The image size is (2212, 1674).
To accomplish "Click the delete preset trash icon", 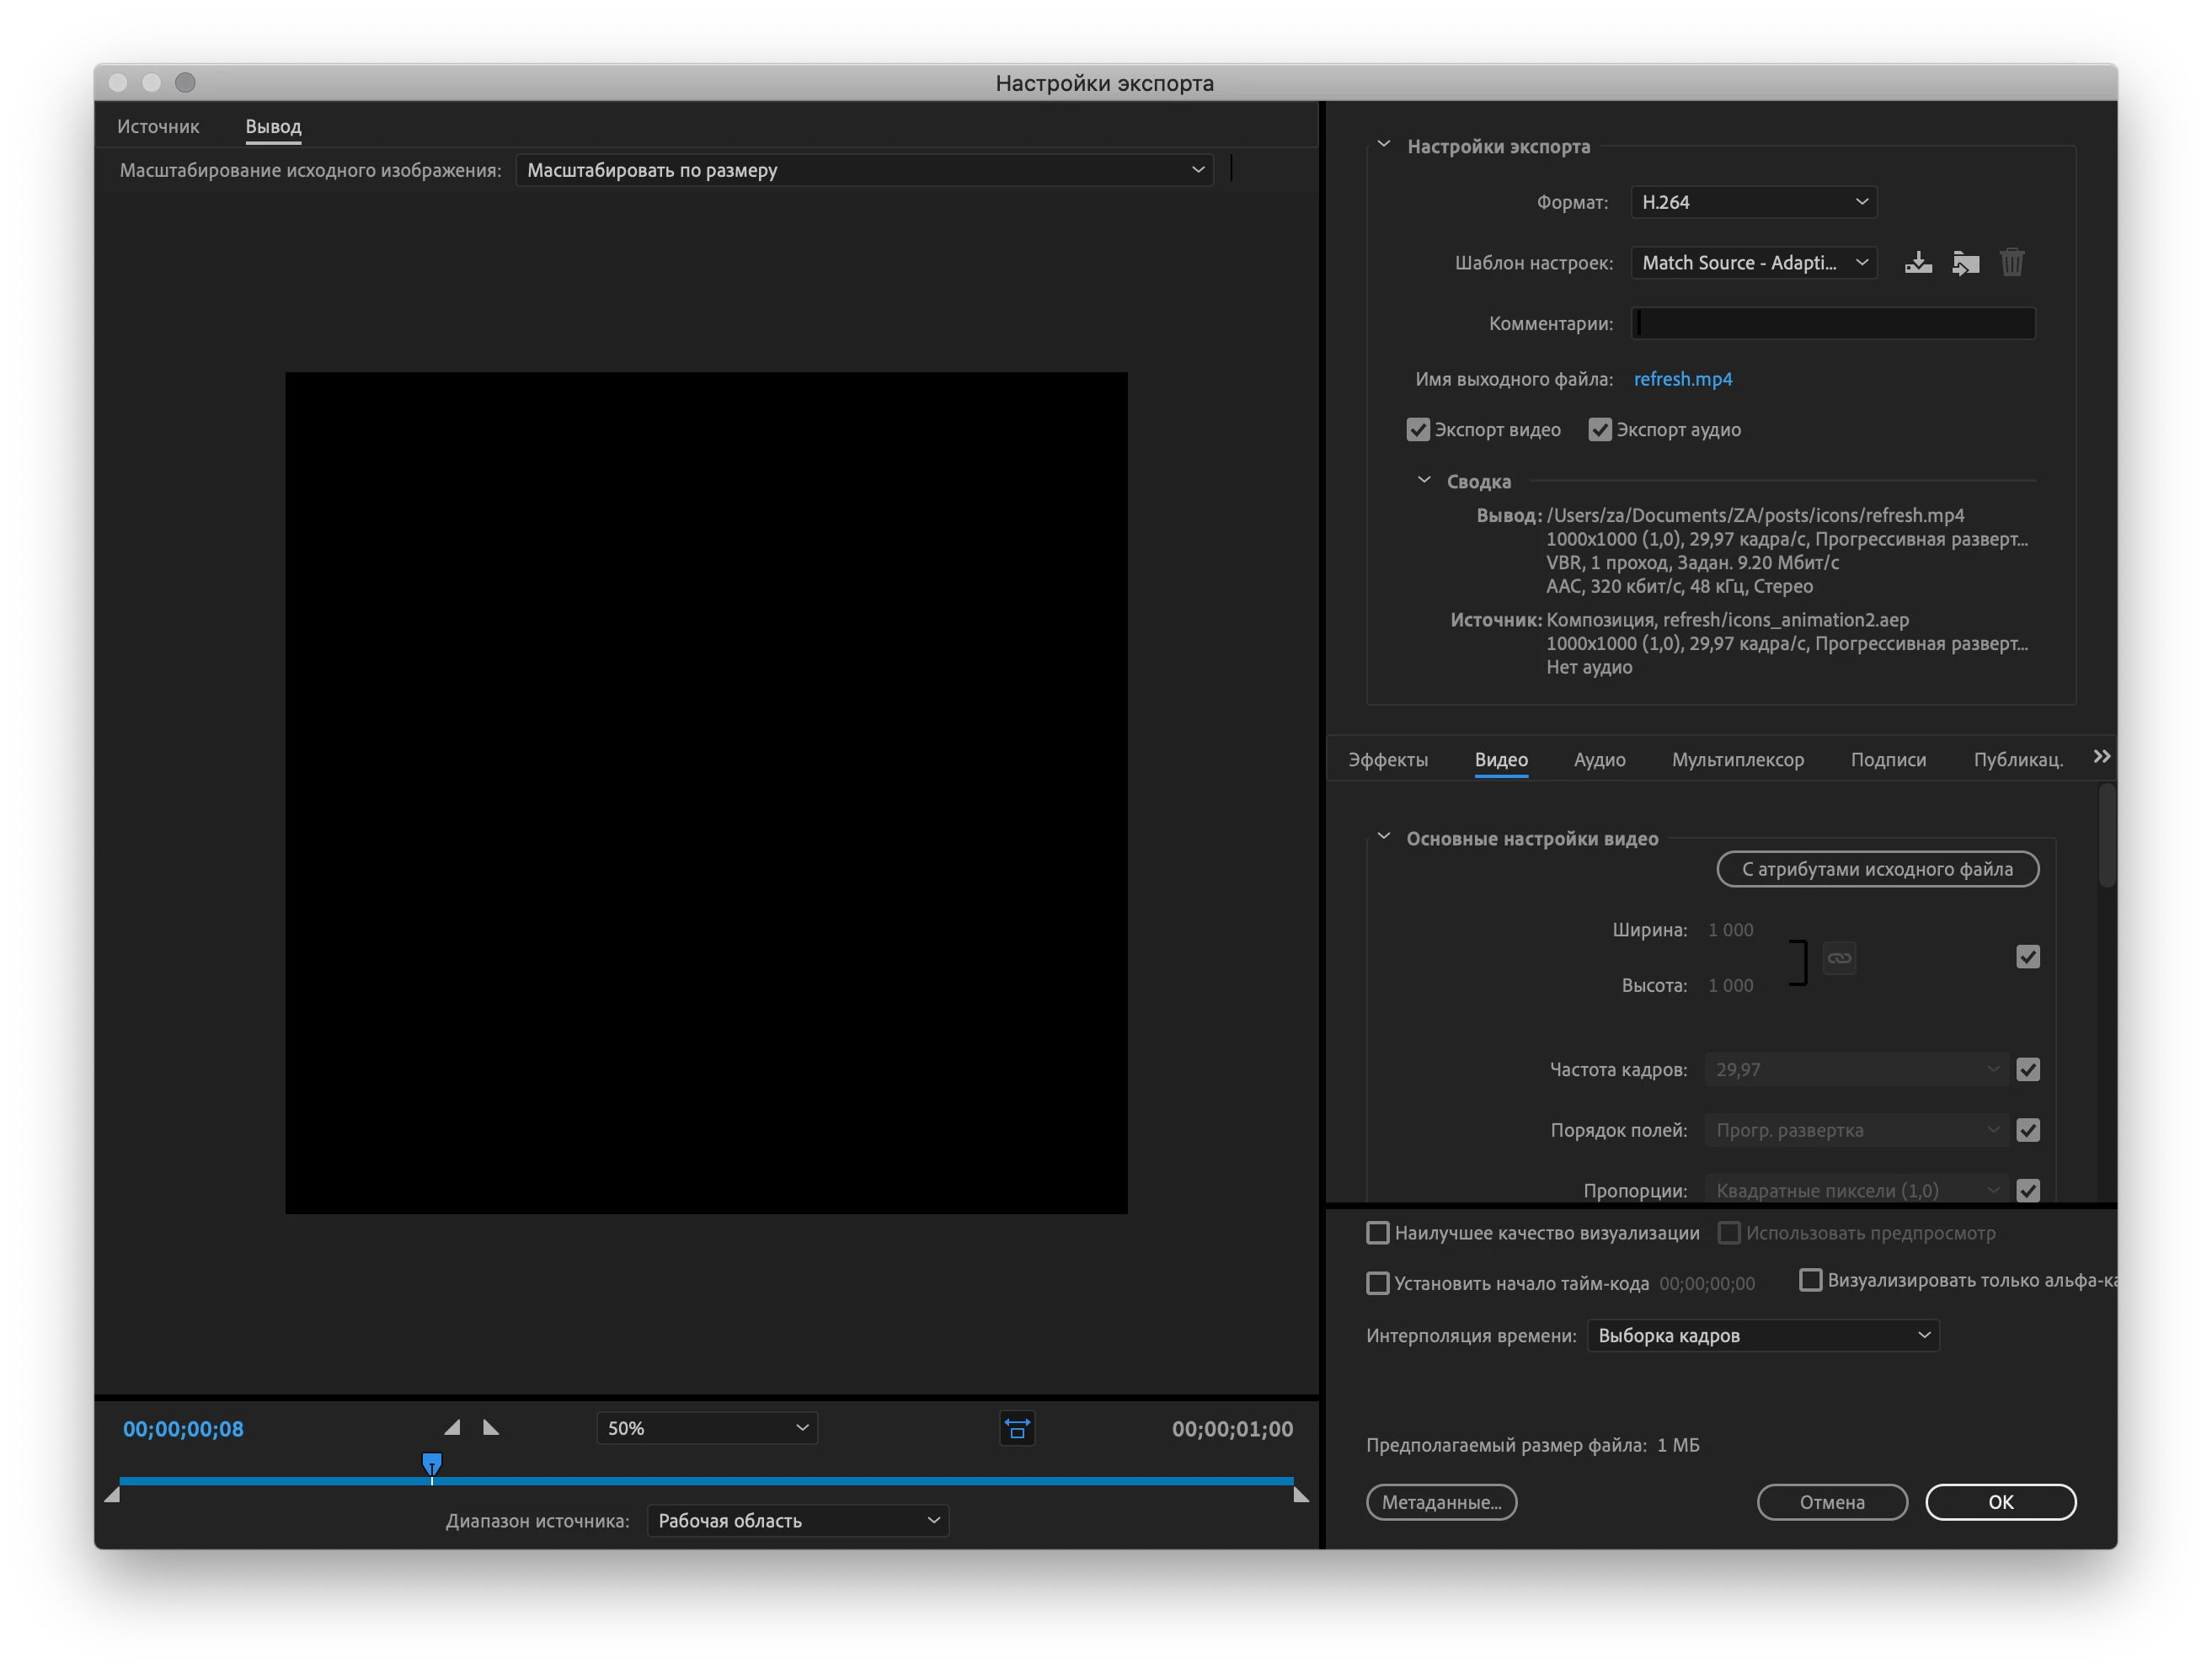I will (x=2012, y=263).
